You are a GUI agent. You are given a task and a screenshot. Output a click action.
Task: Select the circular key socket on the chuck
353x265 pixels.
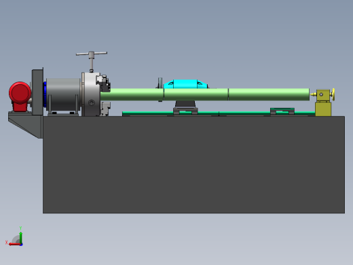92,103
